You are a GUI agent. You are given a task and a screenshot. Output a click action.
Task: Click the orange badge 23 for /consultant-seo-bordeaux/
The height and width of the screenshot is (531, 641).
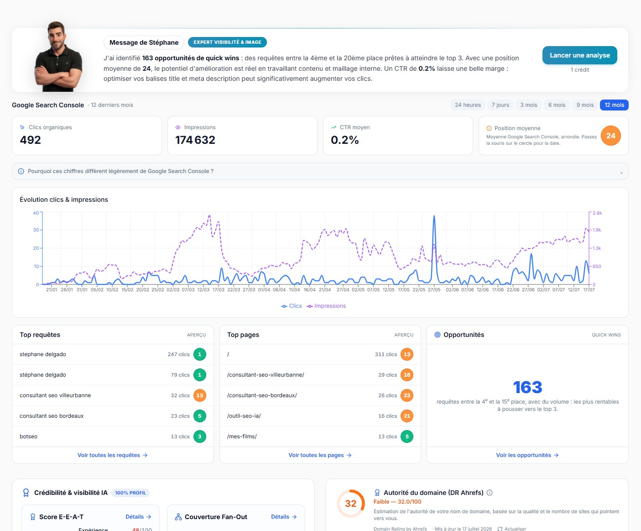(407, 395)
